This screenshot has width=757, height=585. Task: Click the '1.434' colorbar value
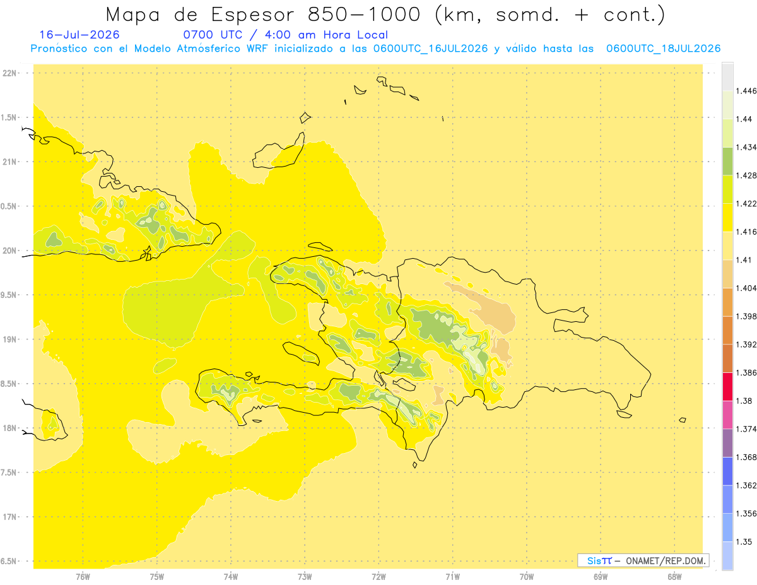745,148
